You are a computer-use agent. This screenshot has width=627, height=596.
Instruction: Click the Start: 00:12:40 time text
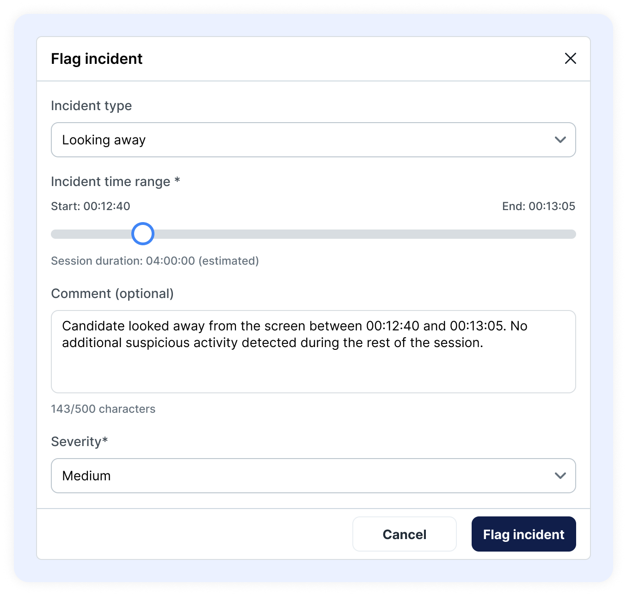click(x=91, y=206)
